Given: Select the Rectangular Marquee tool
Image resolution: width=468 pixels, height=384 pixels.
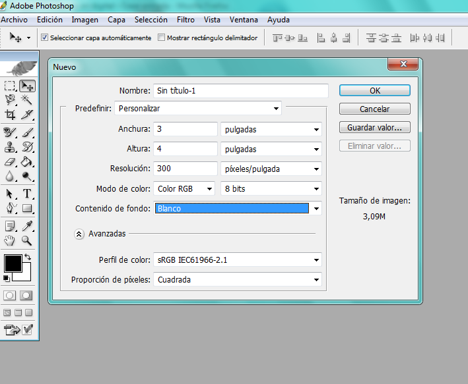Looking at the screenshot, I should click(10, 86).
